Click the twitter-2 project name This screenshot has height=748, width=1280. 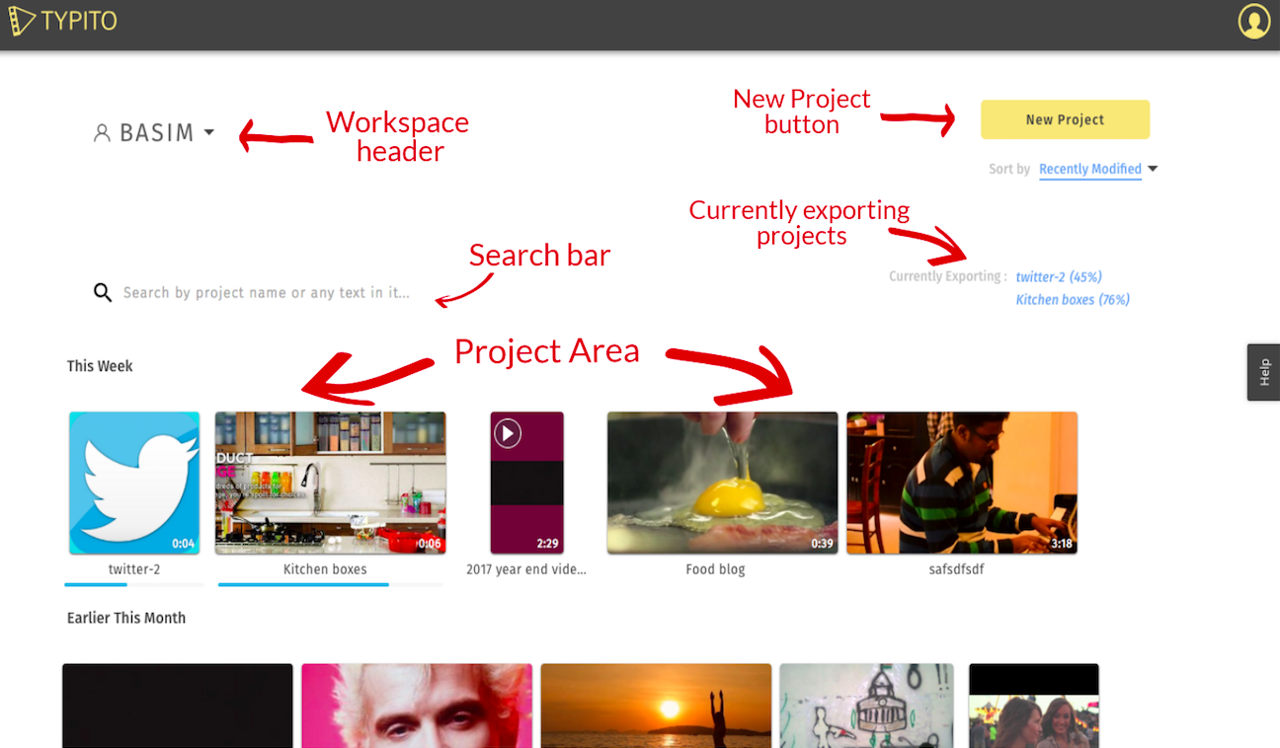pos(134,569)
